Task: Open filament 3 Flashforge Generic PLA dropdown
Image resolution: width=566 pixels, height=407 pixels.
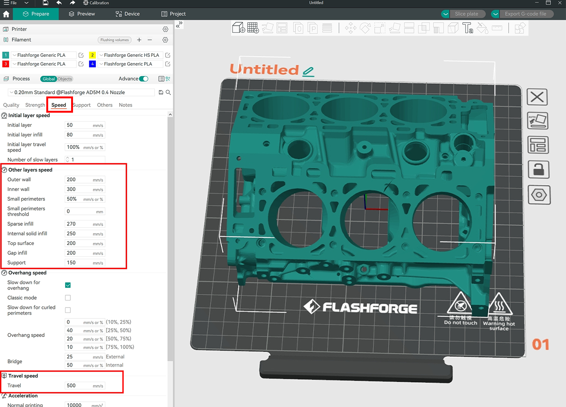Action: point(44,64)
